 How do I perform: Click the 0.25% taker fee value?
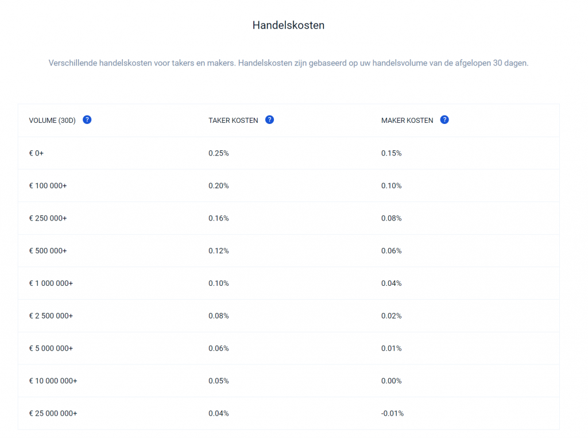pos(219,153)
